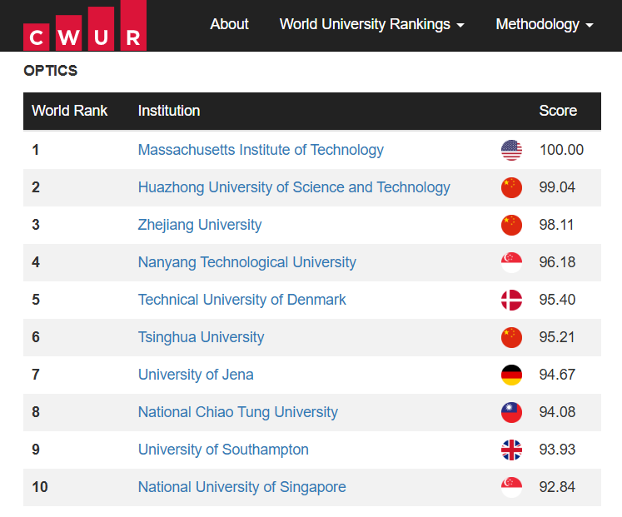Image resolution: width=622 pixels, height=517 pixels.
Task: Open the About page
Action: (229, 24)
